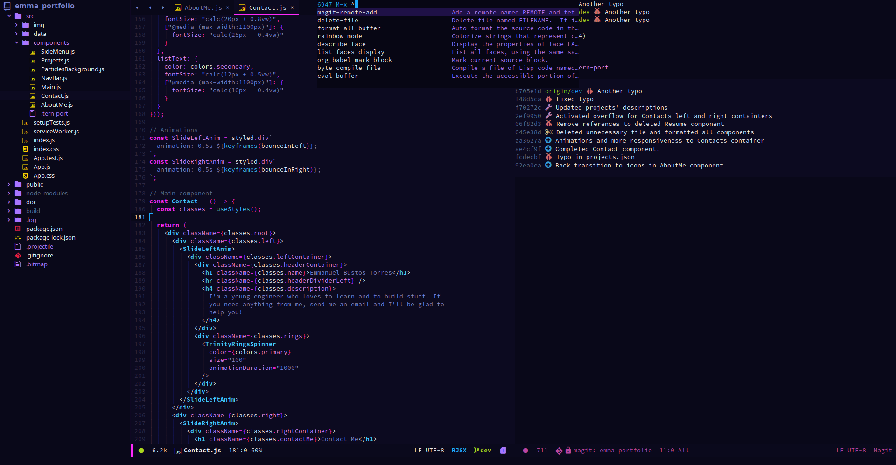
Task: Click the purple notification icon in Contact.js modeline
Action: pyautogui.click(x=503, y=451)
